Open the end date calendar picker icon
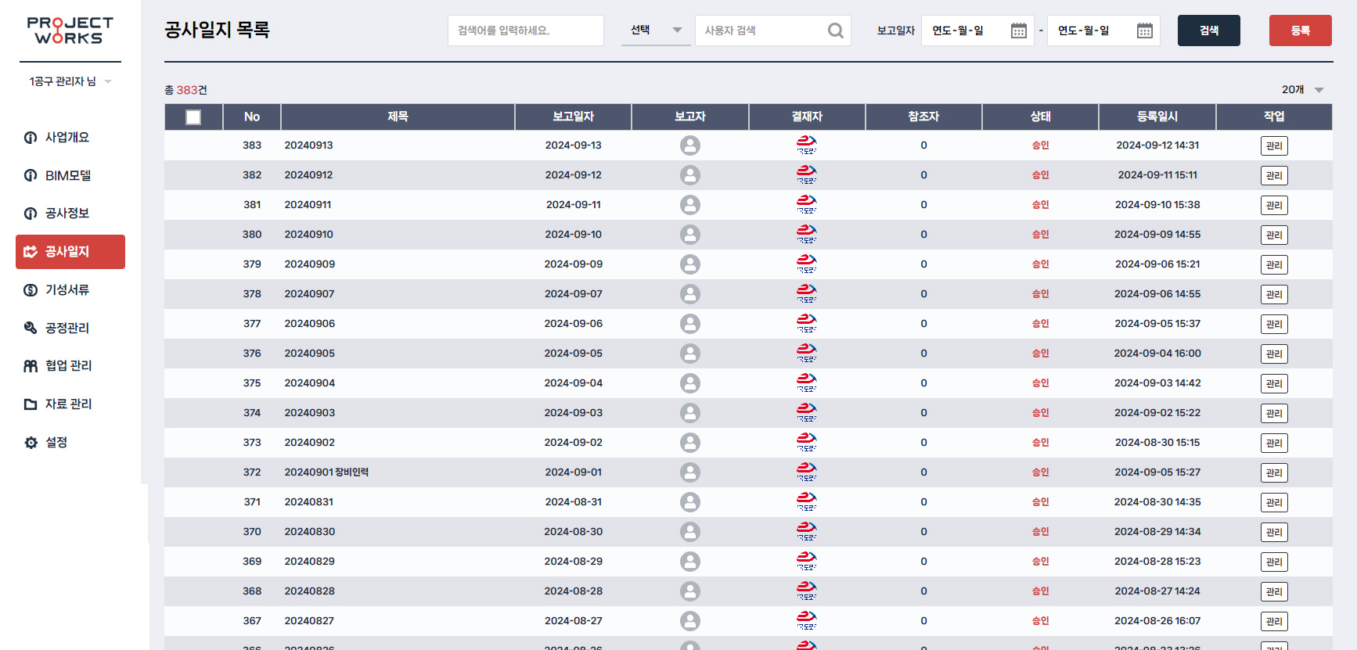Image resolution: width=1357 pixels, height=650 pixels. (x=1144, y=31)
